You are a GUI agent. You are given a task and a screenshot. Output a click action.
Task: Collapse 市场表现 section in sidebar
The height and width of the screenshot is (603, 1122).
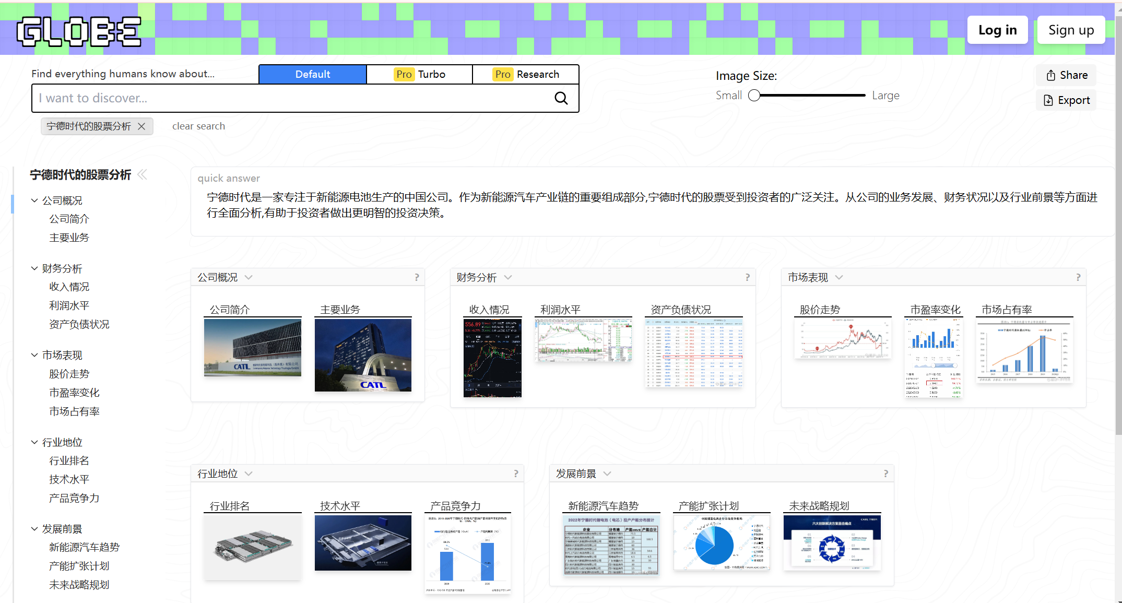point(34,355)
